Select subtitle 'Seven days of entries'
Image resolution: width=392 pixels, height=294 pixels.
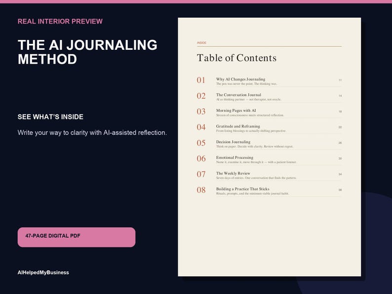point(256,178)
